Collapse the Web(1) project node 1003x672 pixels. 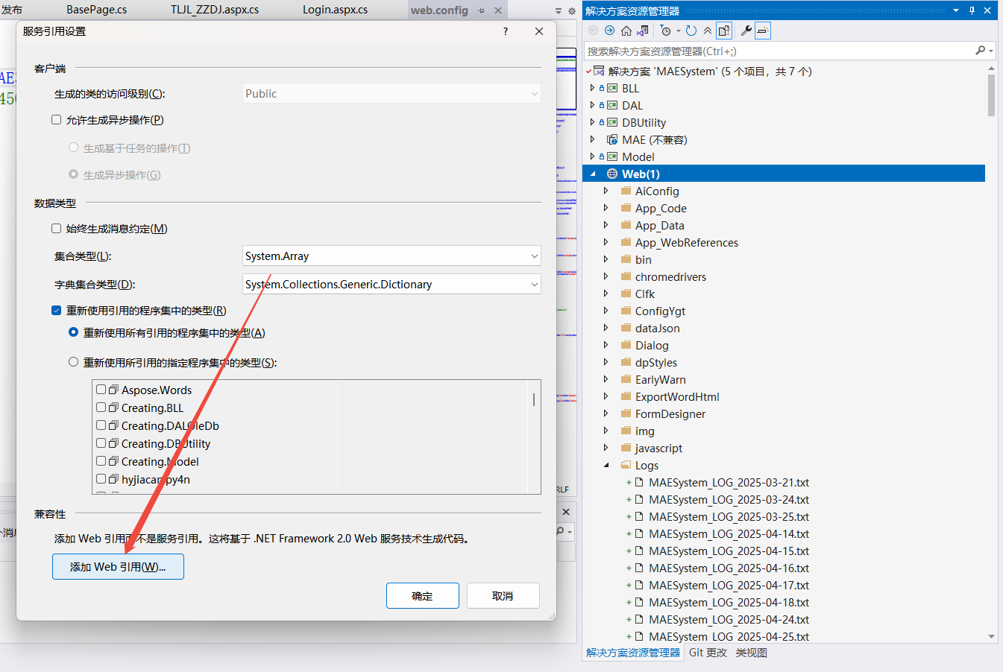click(x=593, y=174)
